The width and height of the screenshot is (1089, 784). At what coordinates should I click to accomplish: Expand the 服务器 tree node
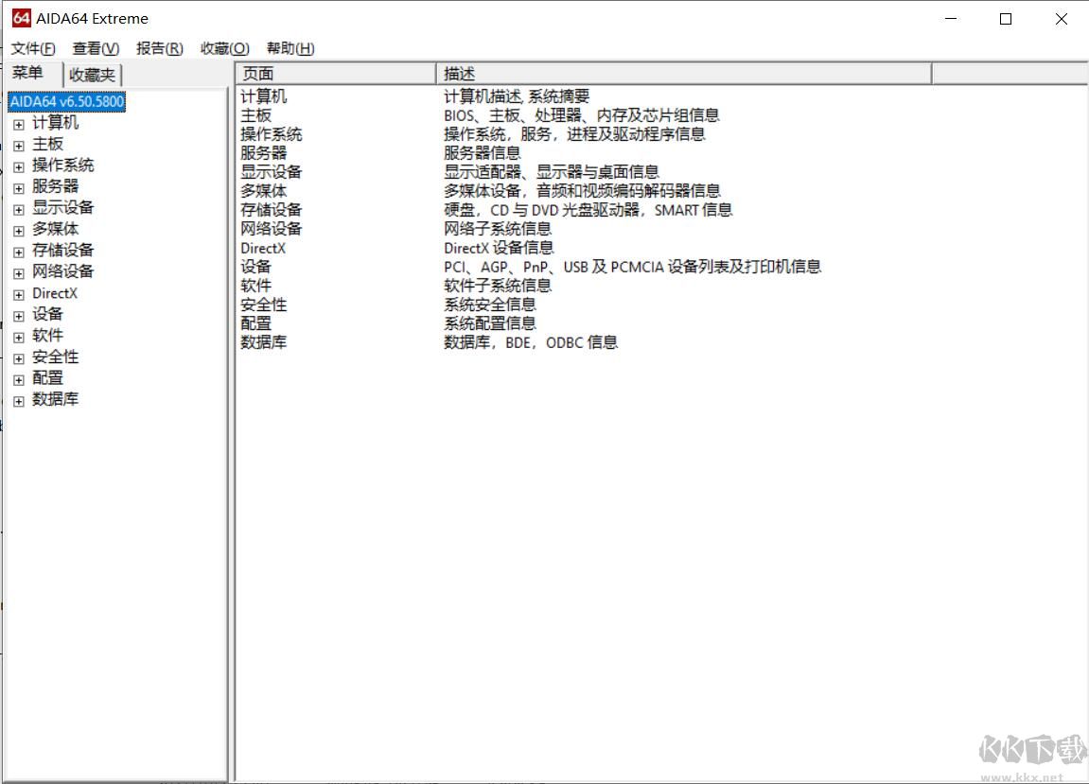click(x=19, y=188)
